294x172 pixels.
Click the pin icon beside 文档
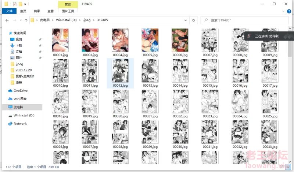click(40, 52)
